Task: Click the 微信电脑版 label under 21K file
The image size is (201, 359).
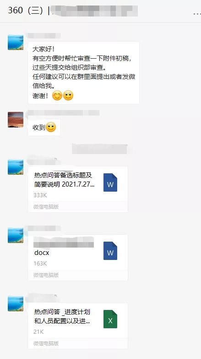Action: tap(46, 343)
